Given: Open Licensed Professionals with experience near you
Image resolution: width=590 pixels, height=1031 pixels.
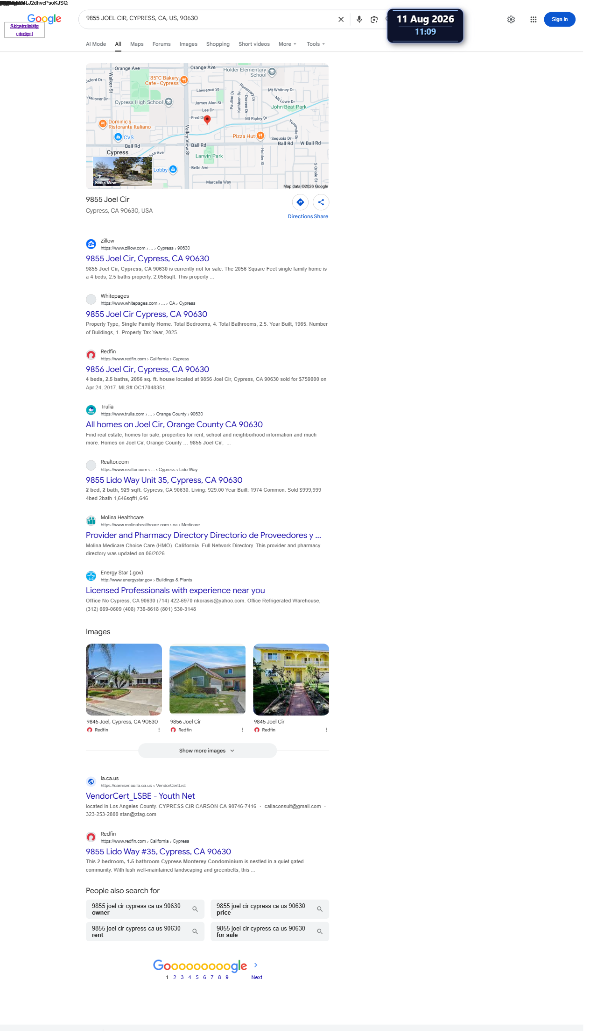Looking at the screenshot, I should coord(175,590).
